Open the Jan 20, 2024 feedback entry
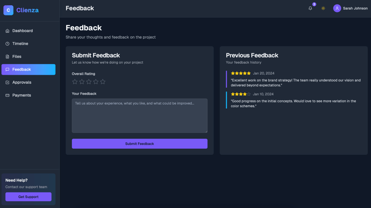Image resolution: width=371 pixels, height=208 pixels. (294, 79)
